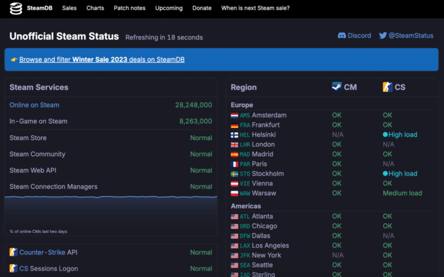This screenshot has height=277, width=444.
Task: Go to Patch notes page
Action: (129, 8)
